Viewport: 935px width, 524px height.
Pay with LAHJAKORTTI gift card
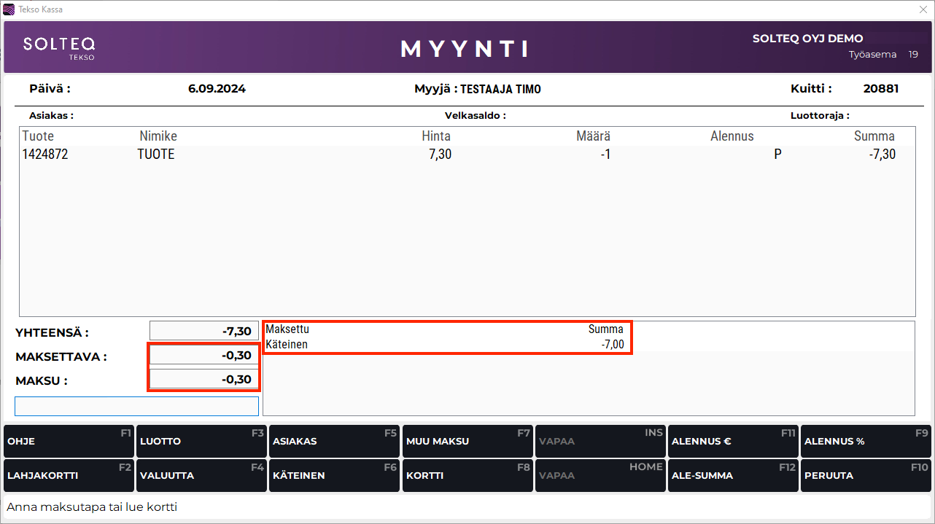tap(68, 475)
